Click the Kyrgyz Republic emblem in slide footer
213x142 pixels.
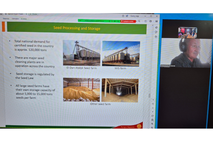pos(139,126)
